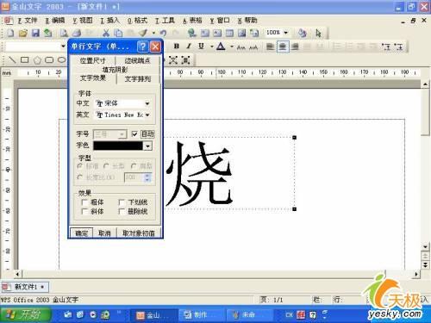Image resolution: width=431 pixels, height=323 pixels.
Task: Enable the 粗体 bold effect checkbox
Action: (x=84, y=202)
